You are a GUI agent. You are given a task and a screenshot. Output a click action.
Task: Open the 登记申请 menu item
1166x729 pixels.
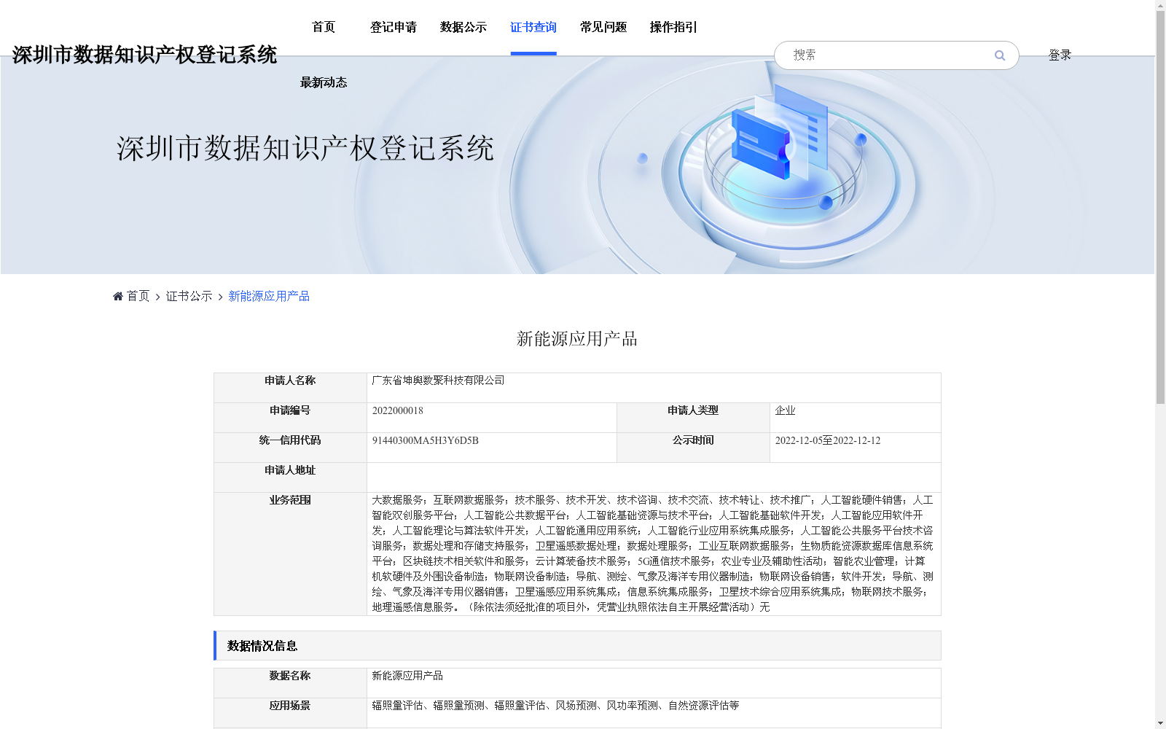click(x=394, y=27)
